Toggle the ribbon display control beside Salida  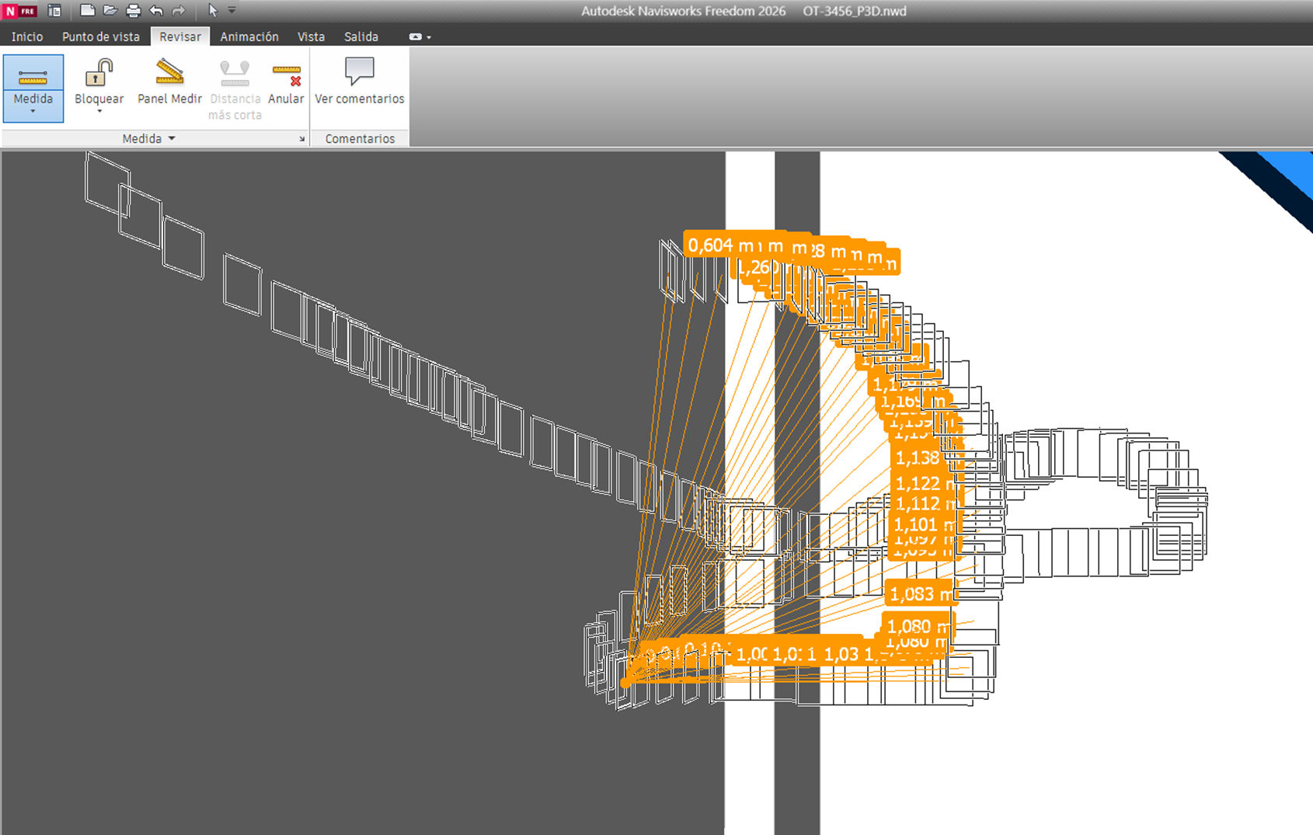click(416, 36)
